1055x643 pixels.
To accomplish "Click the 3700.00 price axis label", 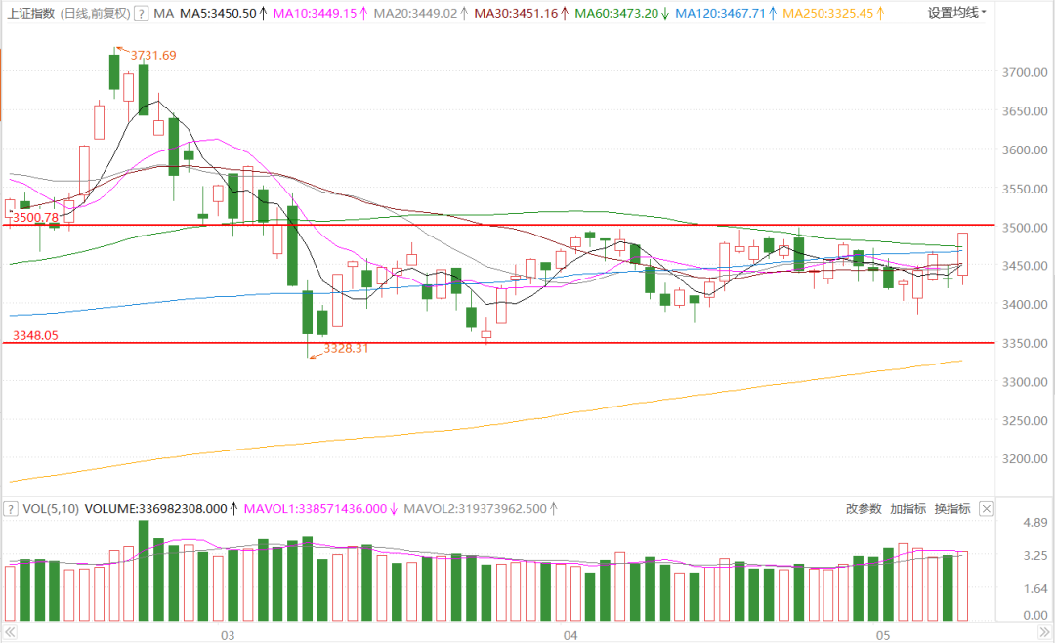I will pos(1025,72).
